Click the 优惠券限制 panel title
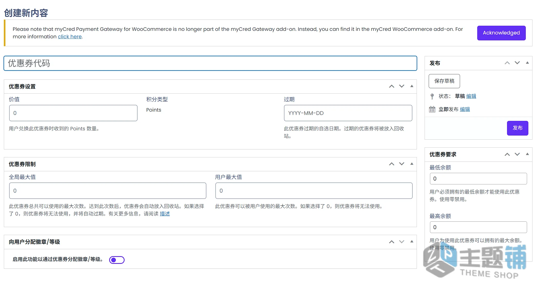The image size is (534, 287). (x=22, y=164)
